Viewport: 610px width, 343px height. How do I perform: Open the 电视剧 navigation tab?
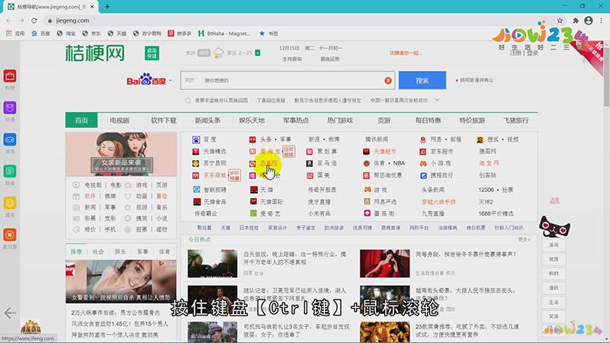click(x=119, y=120)
